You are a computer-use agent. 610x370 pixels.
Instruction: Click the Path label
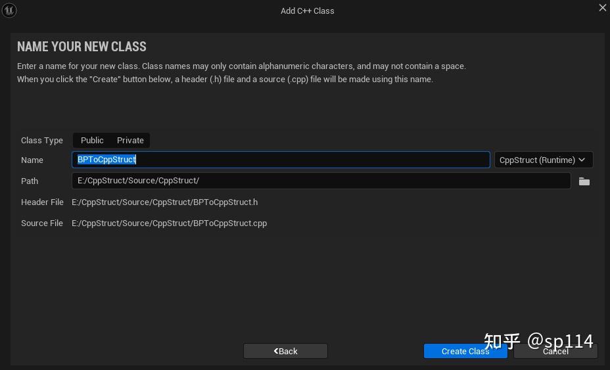click(30, 181)
